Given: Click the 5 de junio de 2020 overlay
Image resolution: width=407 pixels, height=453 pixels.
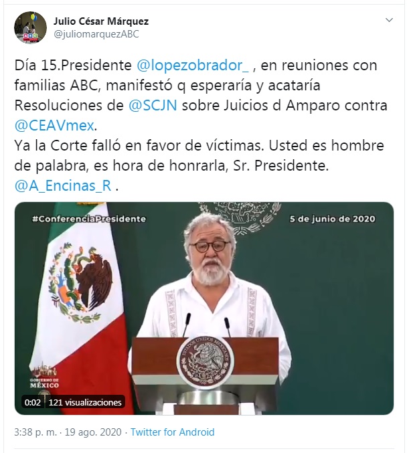Looking at the screenshot, I should (x=333, y=219).
